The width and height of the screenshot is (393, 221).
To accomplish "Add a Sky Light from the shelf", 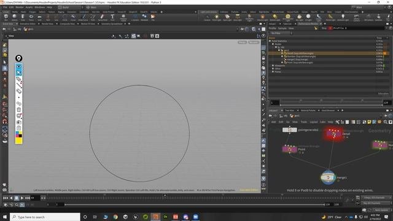I will coord(299,17).
